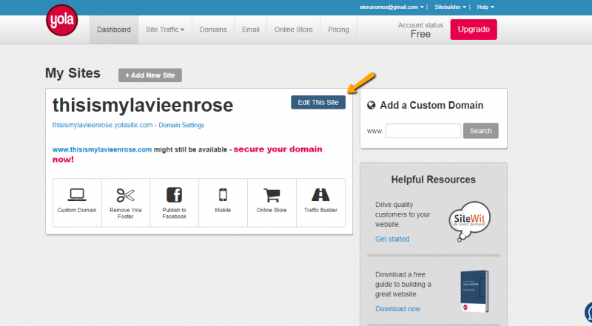Expand the Site Traffic dropdown menu
The height and width of the screenshot is (326, 592).
pyautogui.click(x=165, y=30)
